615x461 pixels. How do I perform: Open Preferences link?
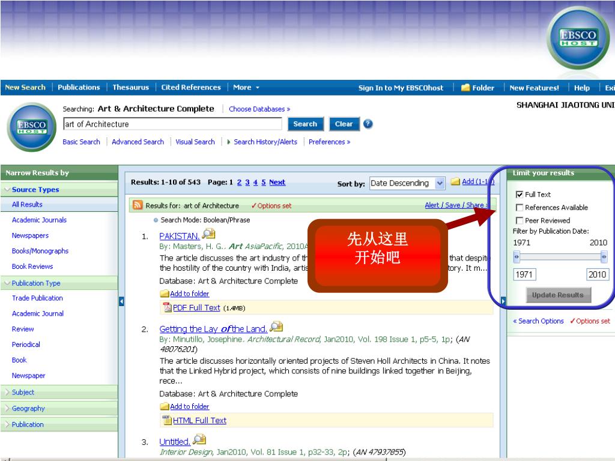click(329, 142)
